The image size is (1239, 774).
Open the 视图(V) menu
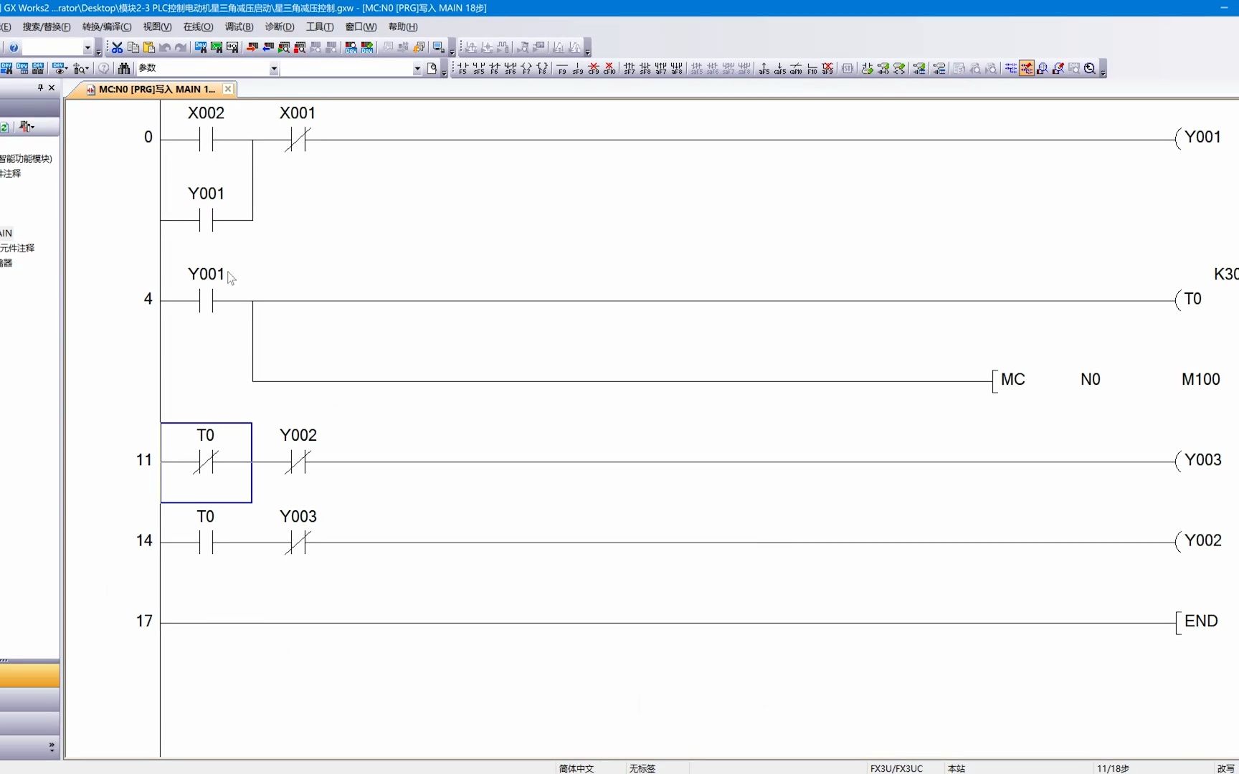click(x=157, y=27)
